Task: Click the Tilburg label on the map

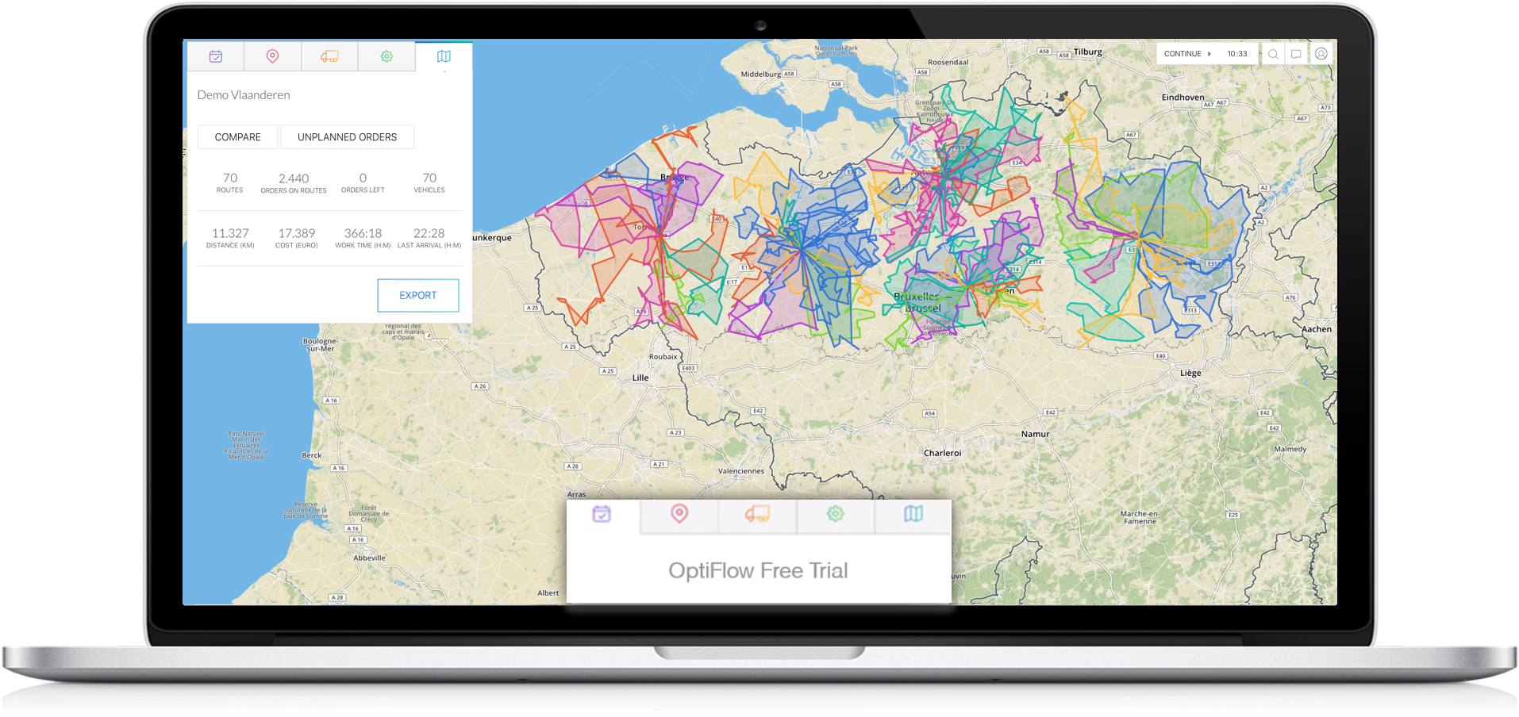Action: [x=1088, y=52]
